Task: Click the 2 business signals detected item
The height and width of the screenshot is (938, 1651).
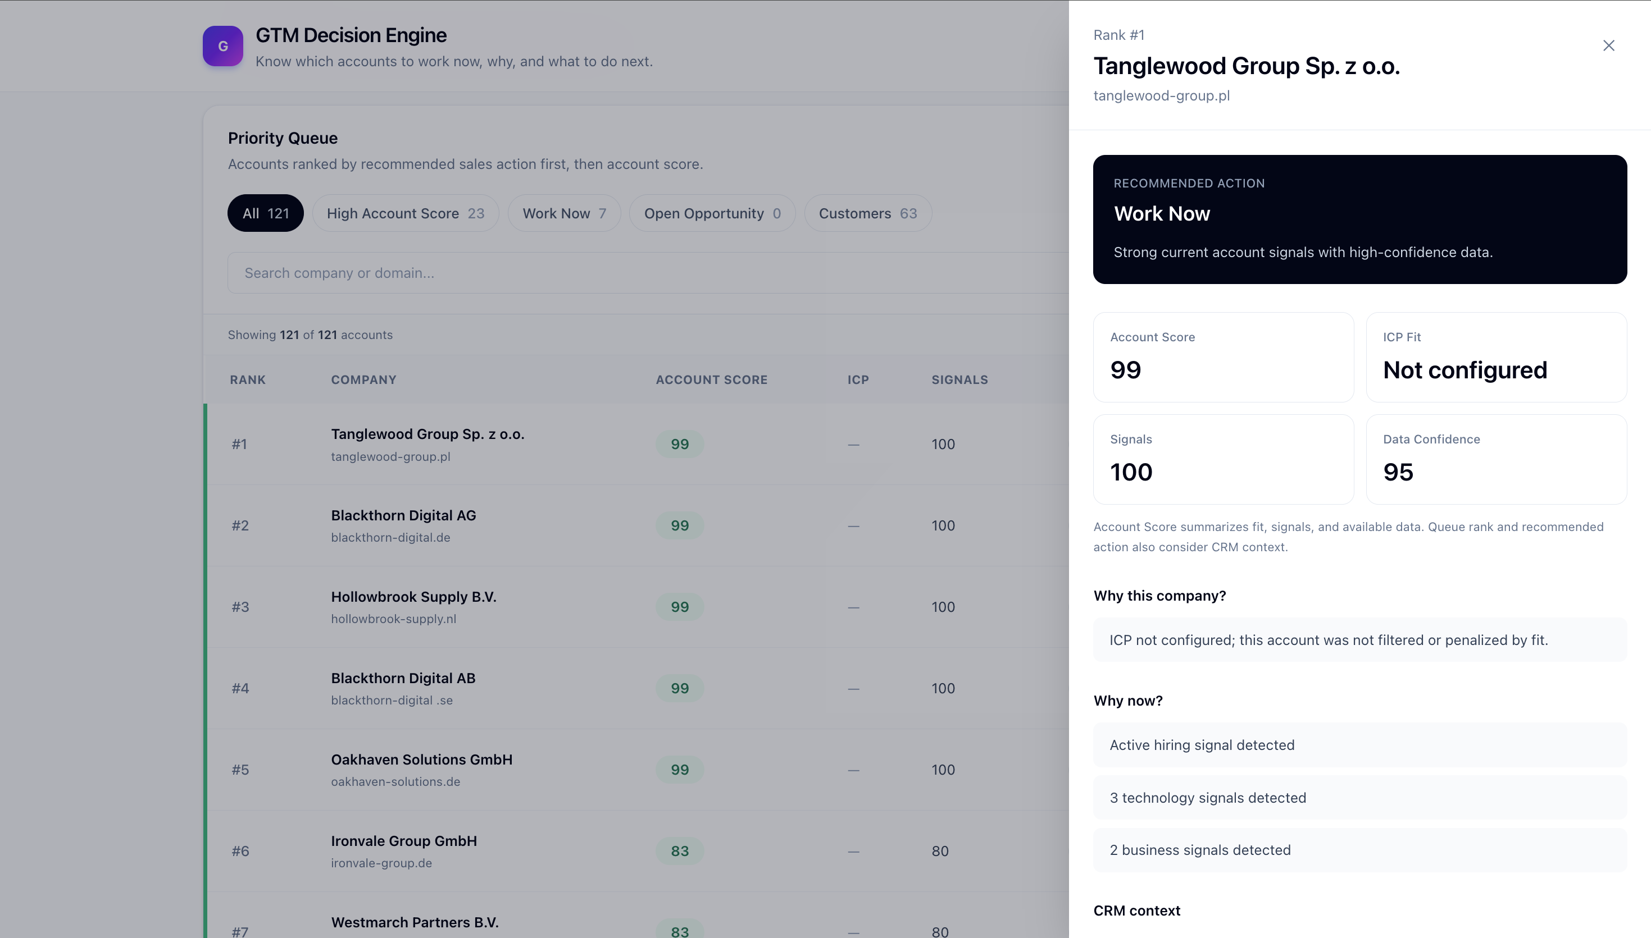Action: [1359, 850]
